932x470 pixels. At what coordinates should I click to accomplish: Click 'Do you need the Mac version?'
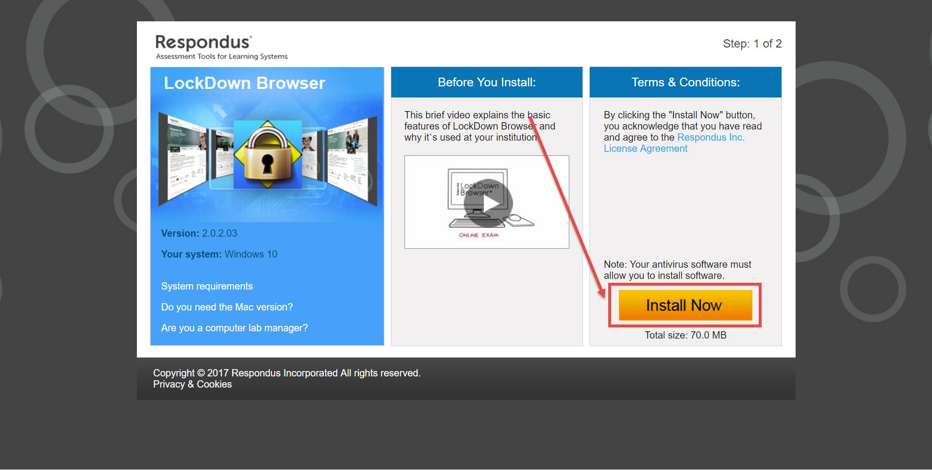[227, 307]
